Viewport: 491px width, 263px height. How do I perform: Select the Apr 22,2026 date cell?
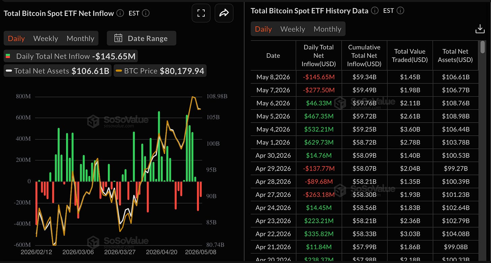point(273,234)
